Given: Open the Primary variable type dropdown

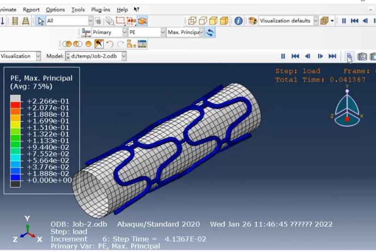Looking at the screenshot, I should pos(125,32).
